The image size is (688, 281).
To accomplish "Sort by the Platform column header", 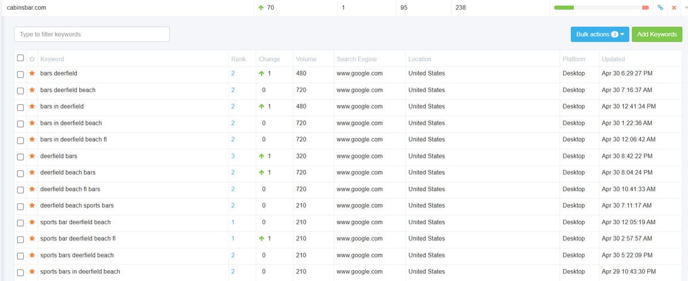I will click(574, 59).
